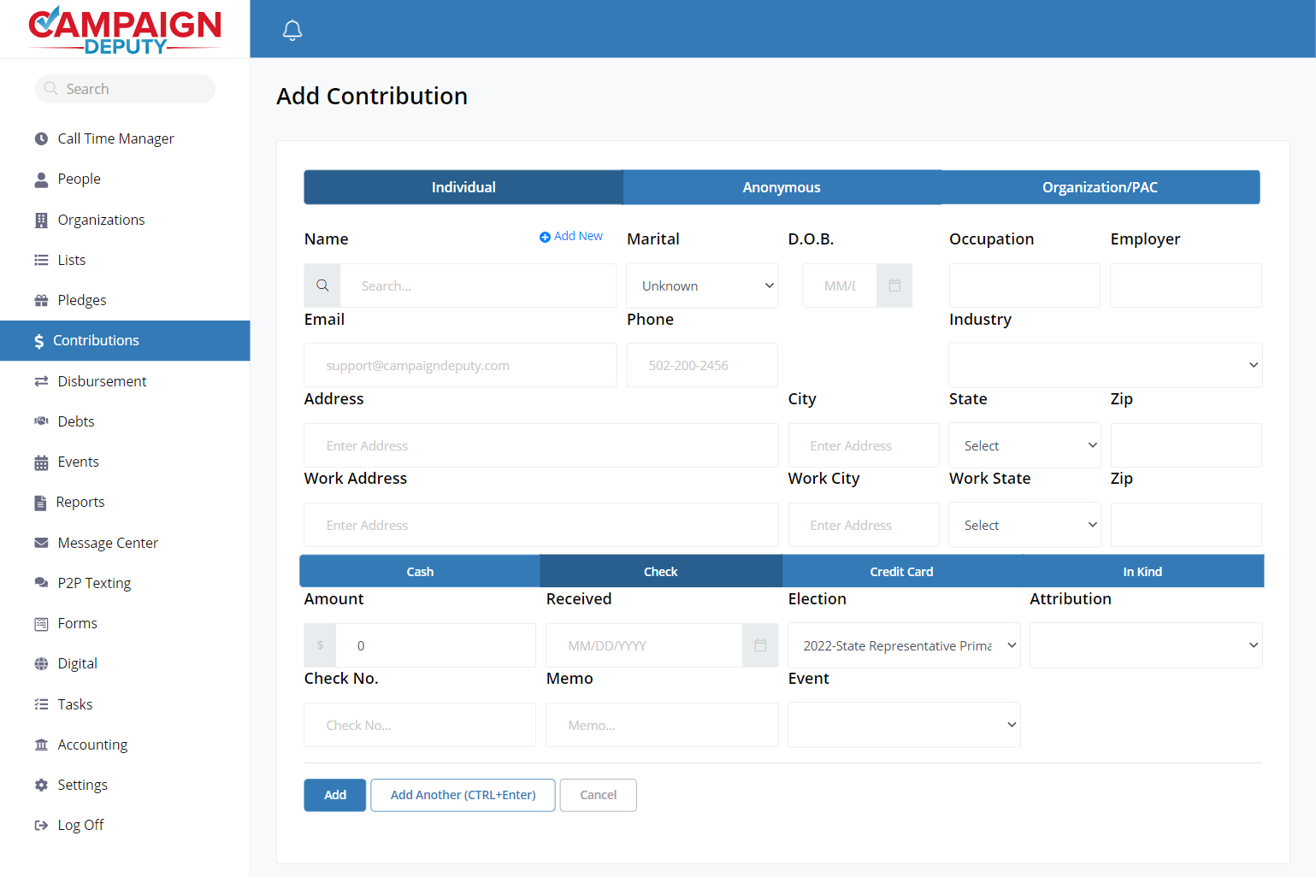The height and width of the screenshot is (877, 1316).
Task: Click the magnifier icon in Name search
Action: pos(322,285)
